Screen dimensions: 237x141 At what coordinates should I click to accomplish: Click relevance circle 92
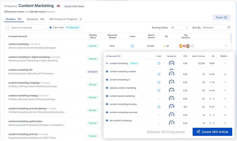click(172, 123)
